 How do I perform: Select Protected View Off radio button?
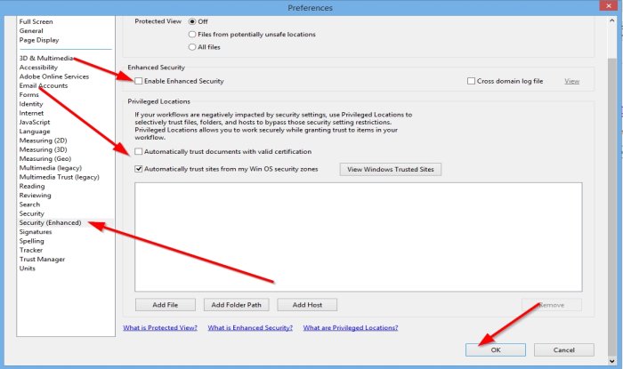pos(192,21)
